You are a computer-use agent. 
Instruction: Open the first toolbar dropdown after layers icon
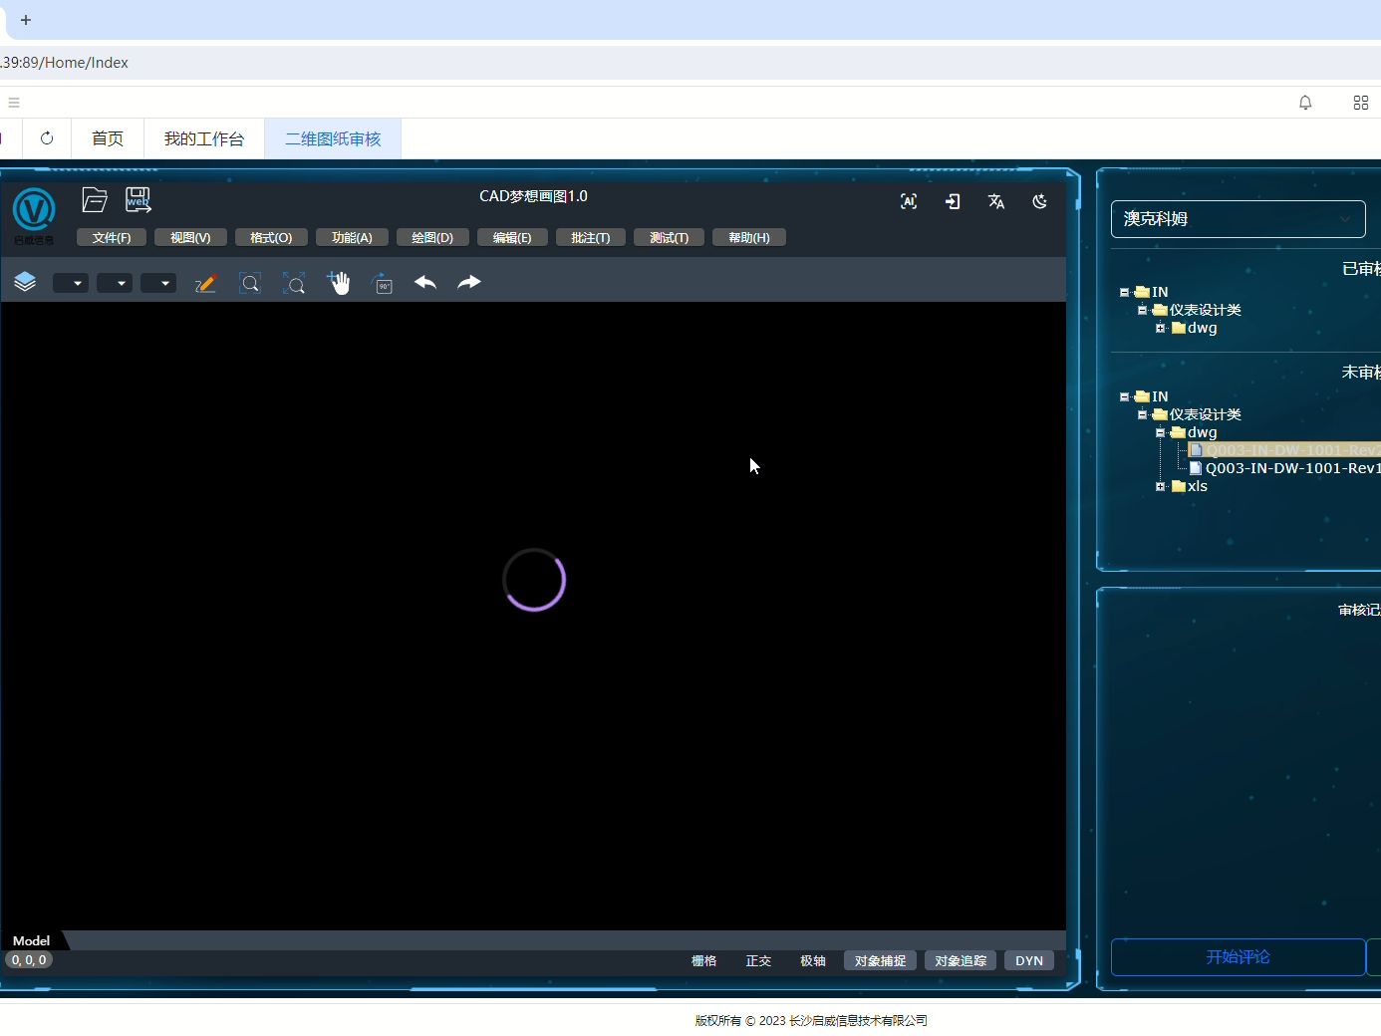coord(71,283)
